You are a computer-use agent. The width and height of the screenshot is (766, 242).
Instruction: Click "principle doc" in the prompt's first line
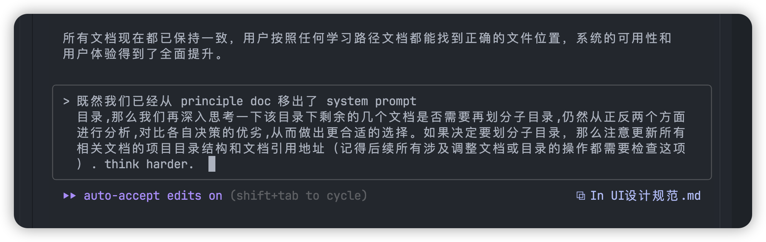click(x=226, y=101)
